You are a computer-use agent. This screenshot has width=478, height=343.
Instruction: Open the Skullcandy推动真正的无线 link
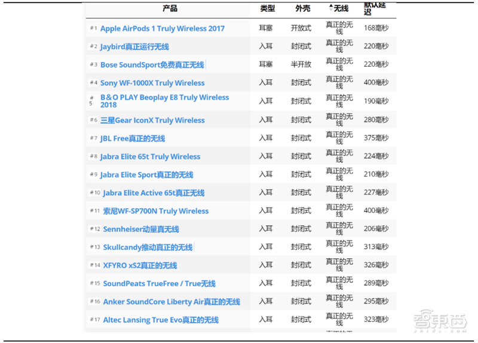coord(148,247)
